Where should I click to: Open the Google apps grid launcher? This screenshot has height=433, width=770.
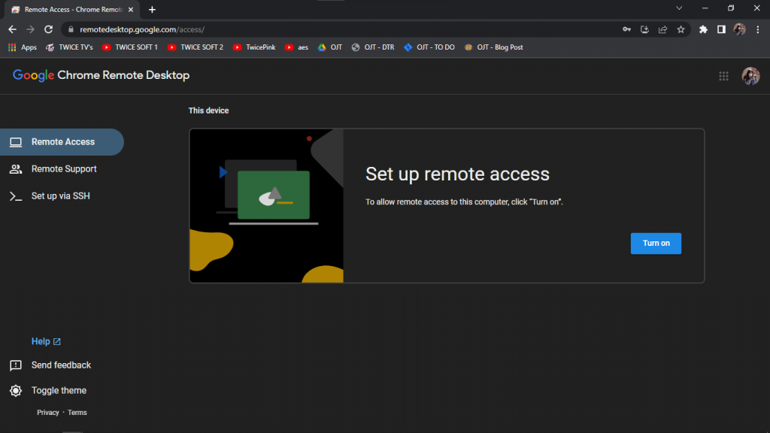pos(724,76)
